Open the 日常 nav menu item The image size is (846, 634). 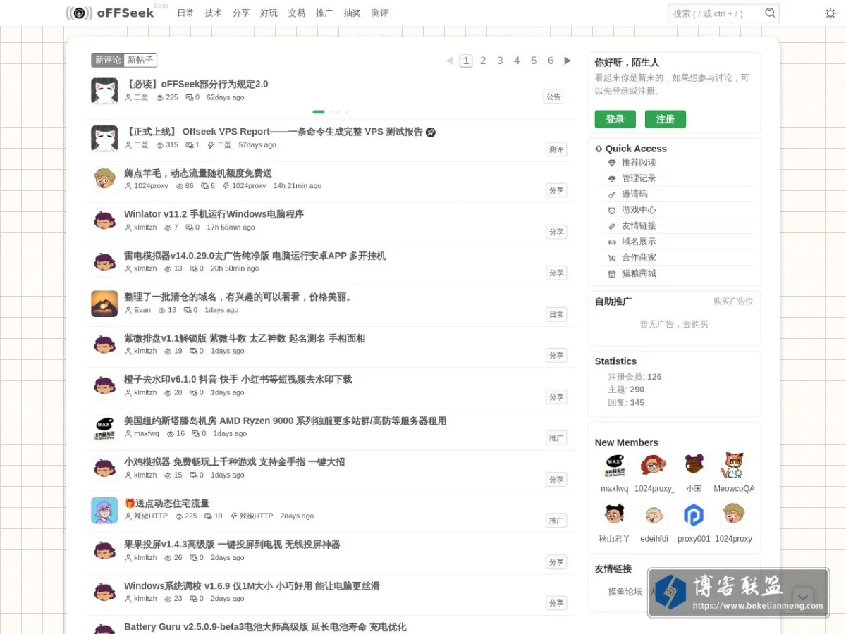tap(185, 13)
